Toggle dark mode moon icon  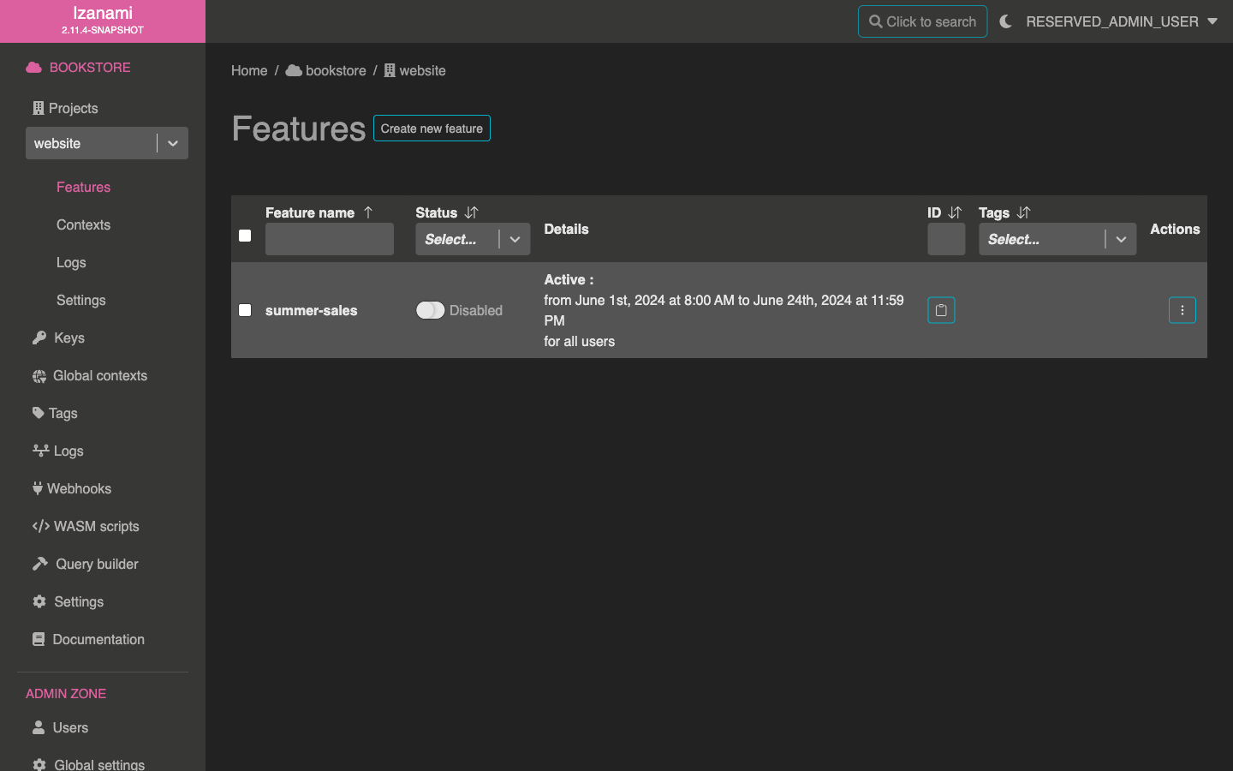[x=1005, y=21]
